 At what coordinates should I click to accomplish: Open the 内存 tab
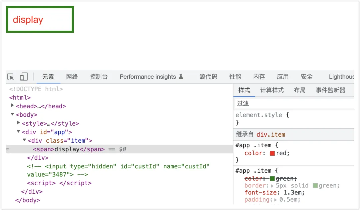point(259,77)
